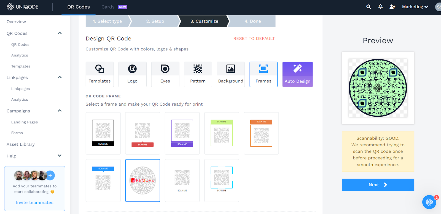Screen dimensions: 441x214
Task: Select the Frames design option
Action: point(263,74)
